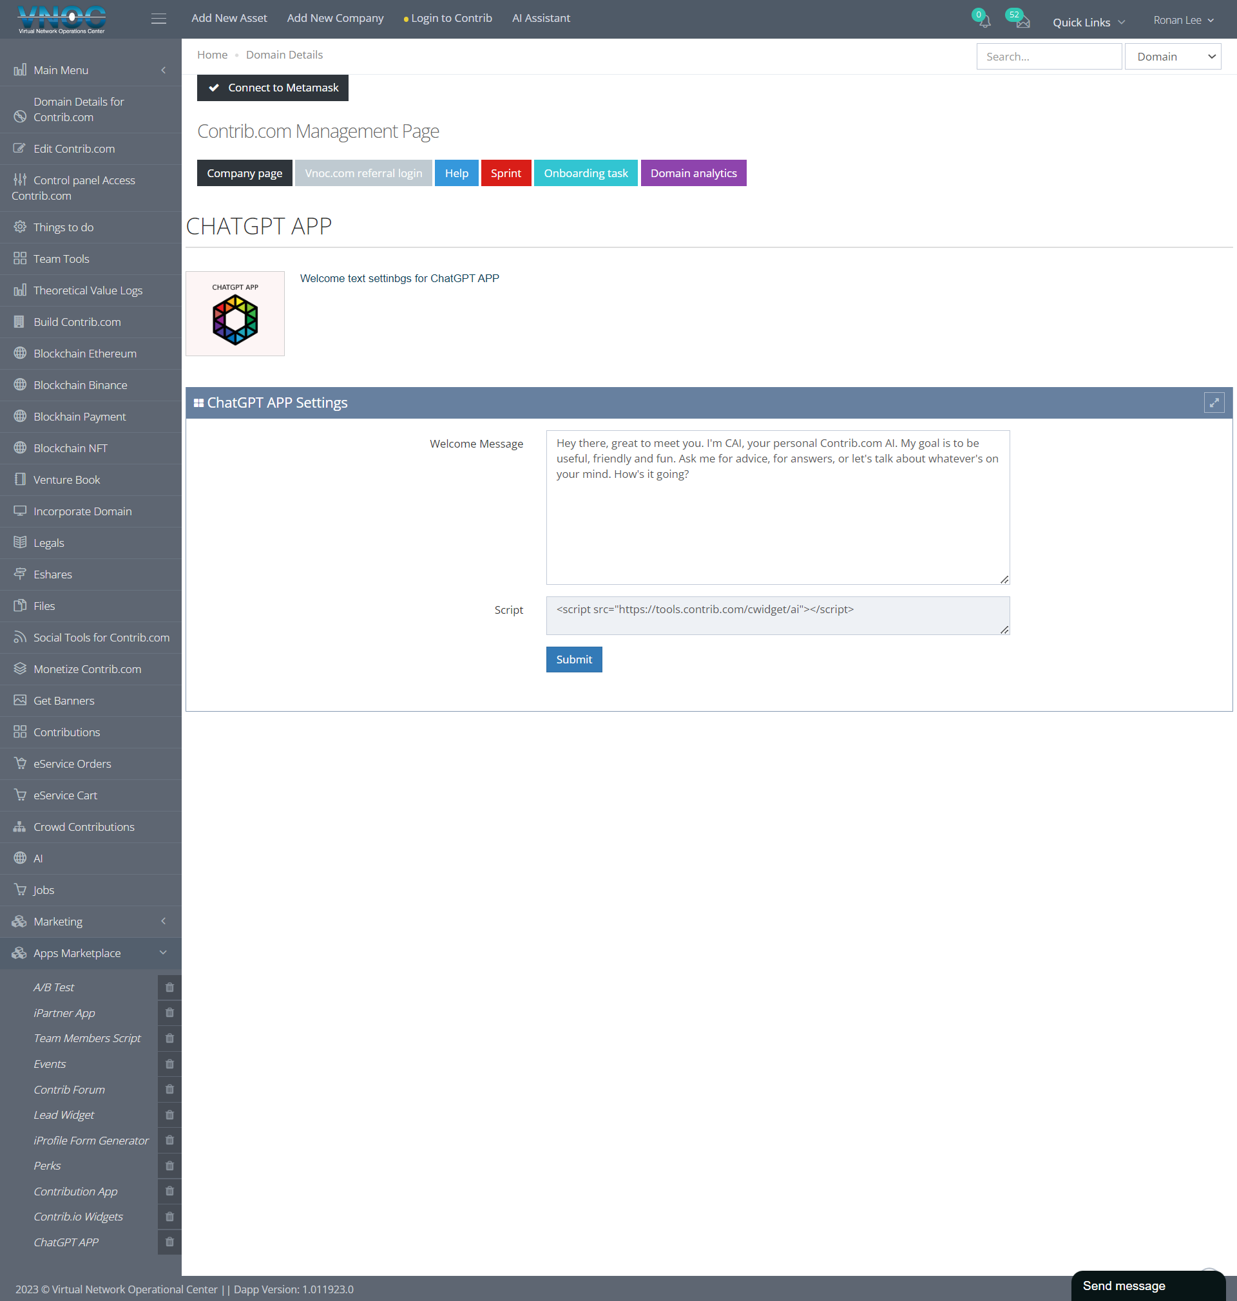Delete the A/B Test app
Image resolution: width=1237 pixels, height=1301 pixels.
[169, 987]
